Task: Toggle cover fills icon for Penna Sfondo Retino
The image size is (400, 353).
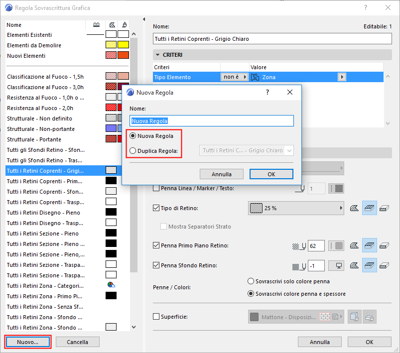Action: coord(370,265)
